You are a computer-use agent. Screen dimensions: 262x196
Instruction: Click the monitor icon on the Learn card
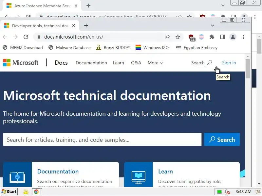tap(138, 177)
